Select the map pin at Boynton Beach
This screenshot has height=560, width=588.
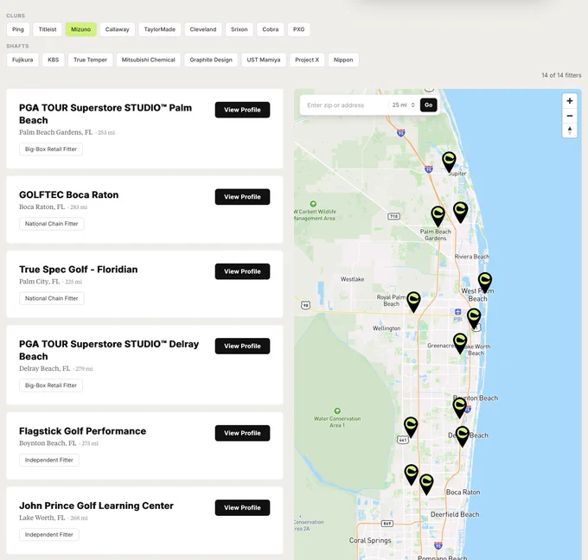click(x=460, y=408)
